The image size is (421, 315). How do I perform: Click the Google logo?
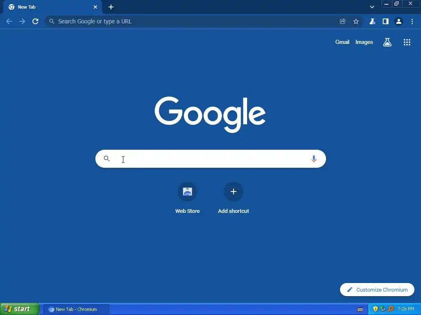point(210,114)
